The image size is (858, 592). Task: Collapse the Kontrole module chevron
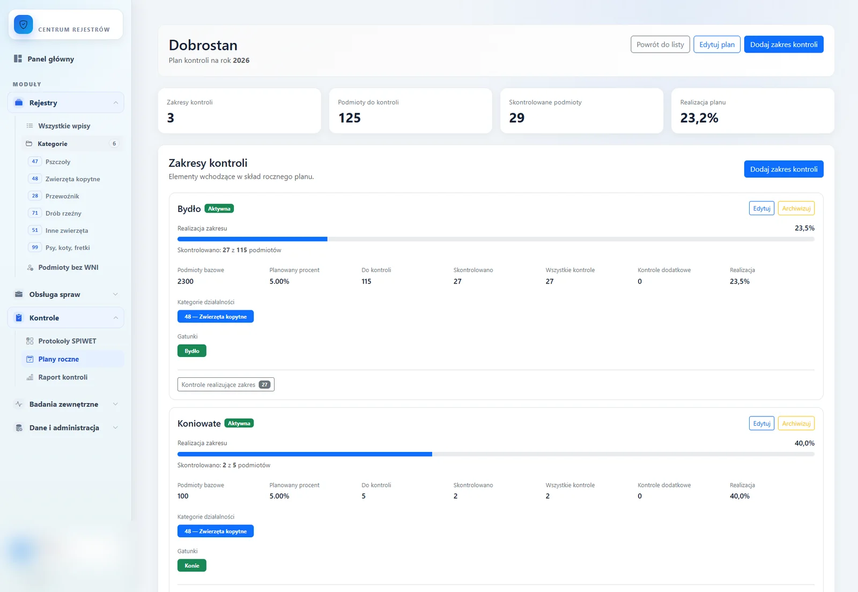click(115, 318)
